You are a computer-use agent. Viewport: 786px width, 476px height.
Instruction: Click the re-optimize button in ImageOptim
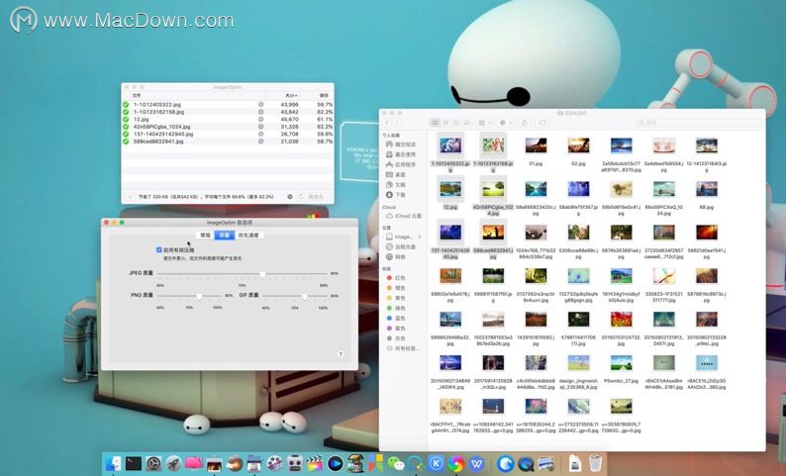(x=311, y=197)
